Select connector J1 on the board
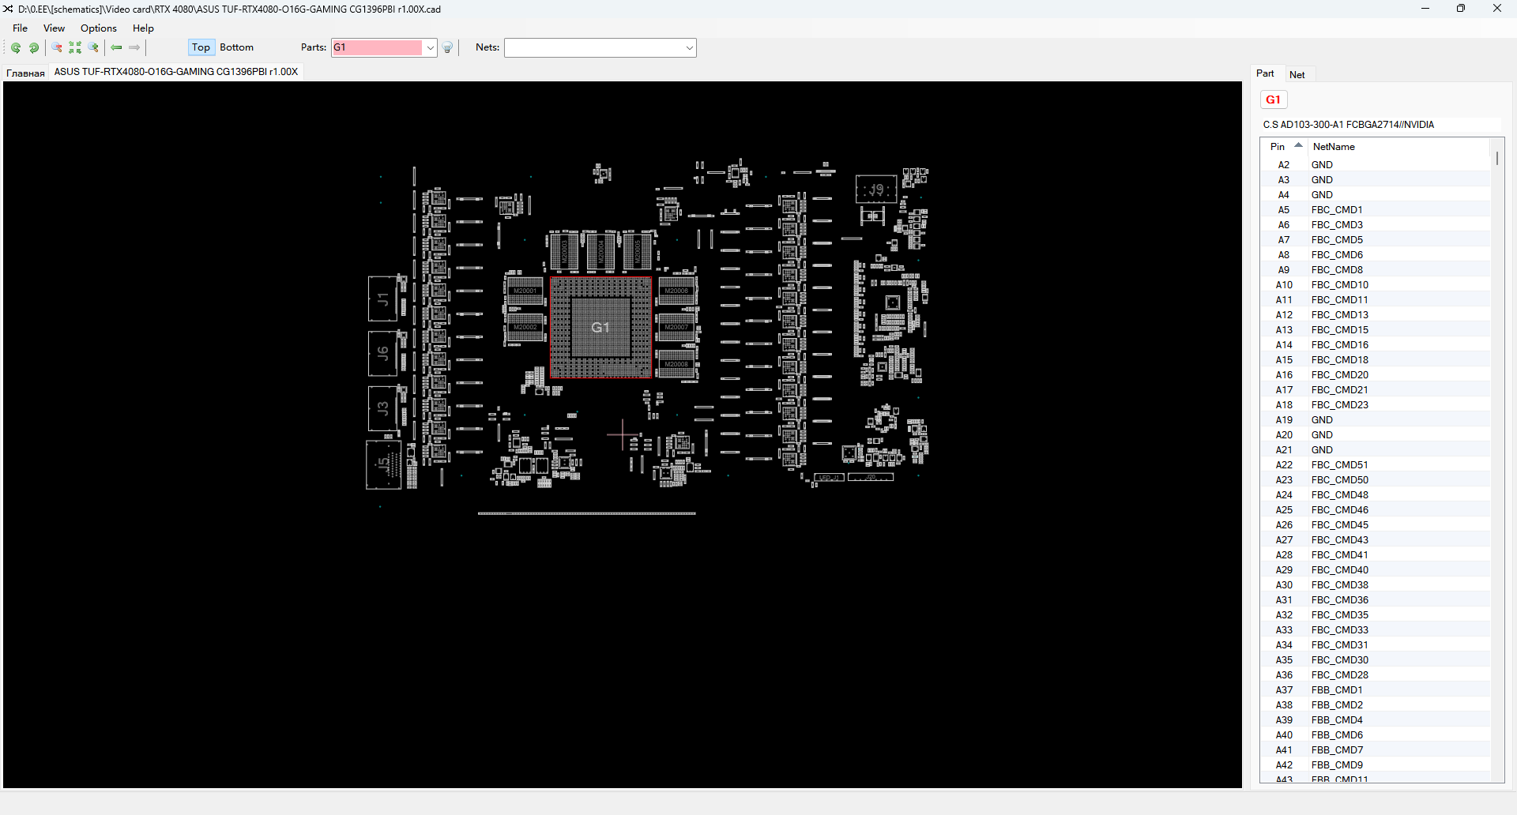 [x=383, y=299]
